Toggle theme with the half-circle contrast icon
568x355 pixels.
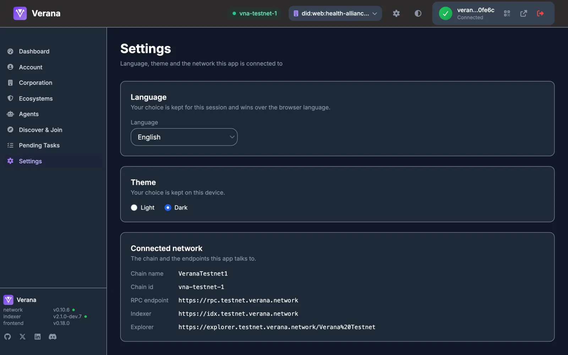[418, 13]
